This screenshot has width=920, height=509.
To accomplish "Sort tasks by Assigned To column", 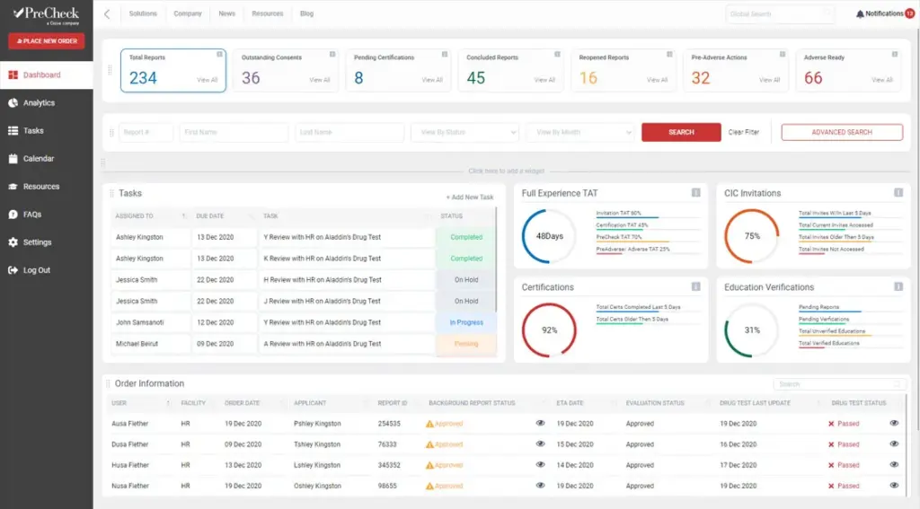I will click(183, 216).
